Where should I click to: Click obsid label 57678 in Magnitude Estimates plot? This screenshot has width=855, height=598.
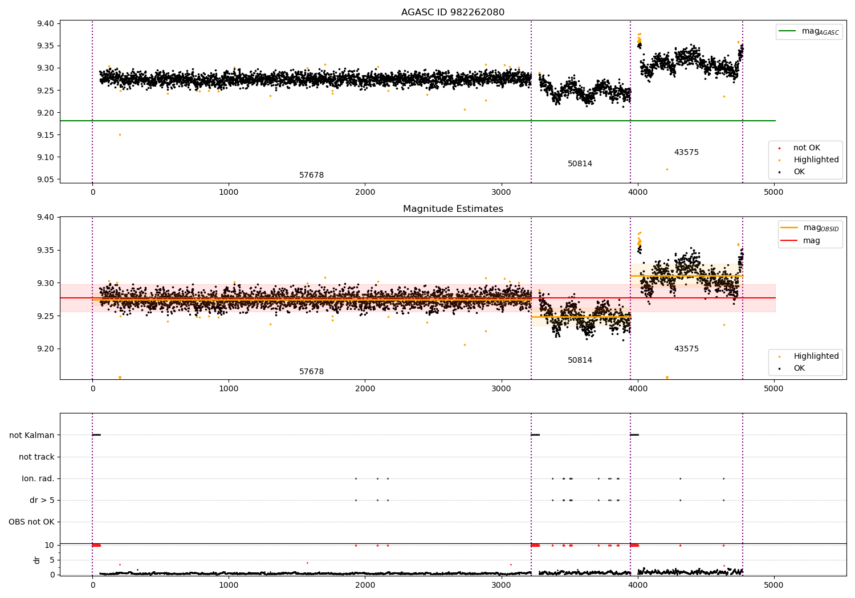[311, 372]
